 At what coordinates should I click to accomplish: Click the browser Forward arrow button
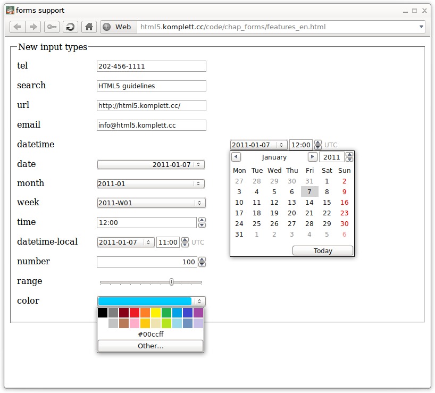(33, 27)
